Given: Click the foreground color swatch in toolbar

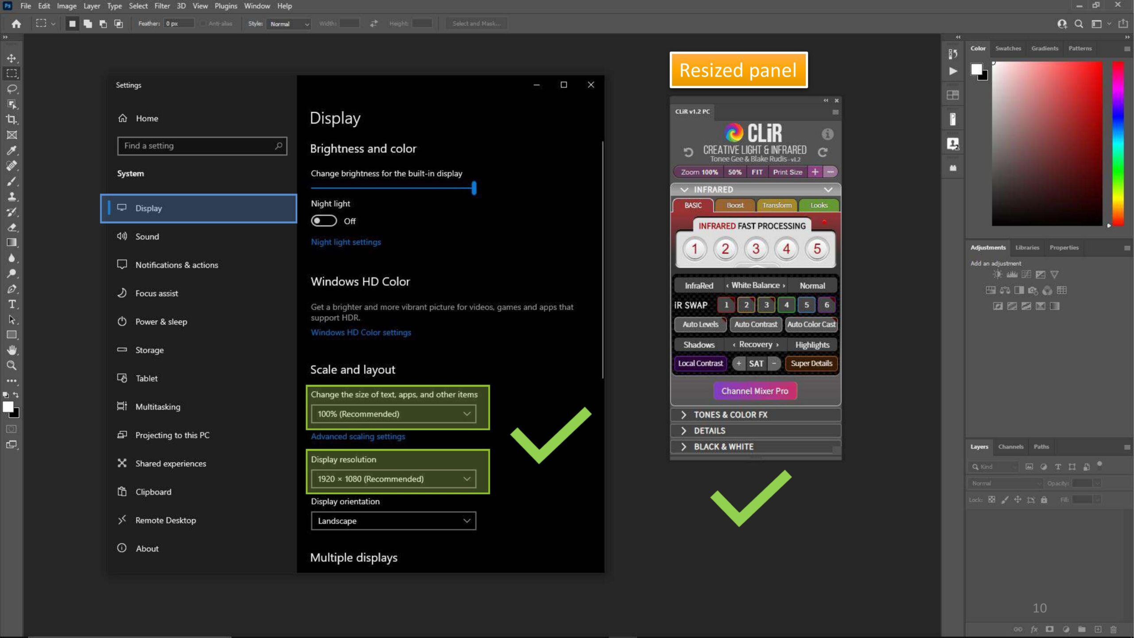Looking at the screenshot, I should tap(8, 407).
